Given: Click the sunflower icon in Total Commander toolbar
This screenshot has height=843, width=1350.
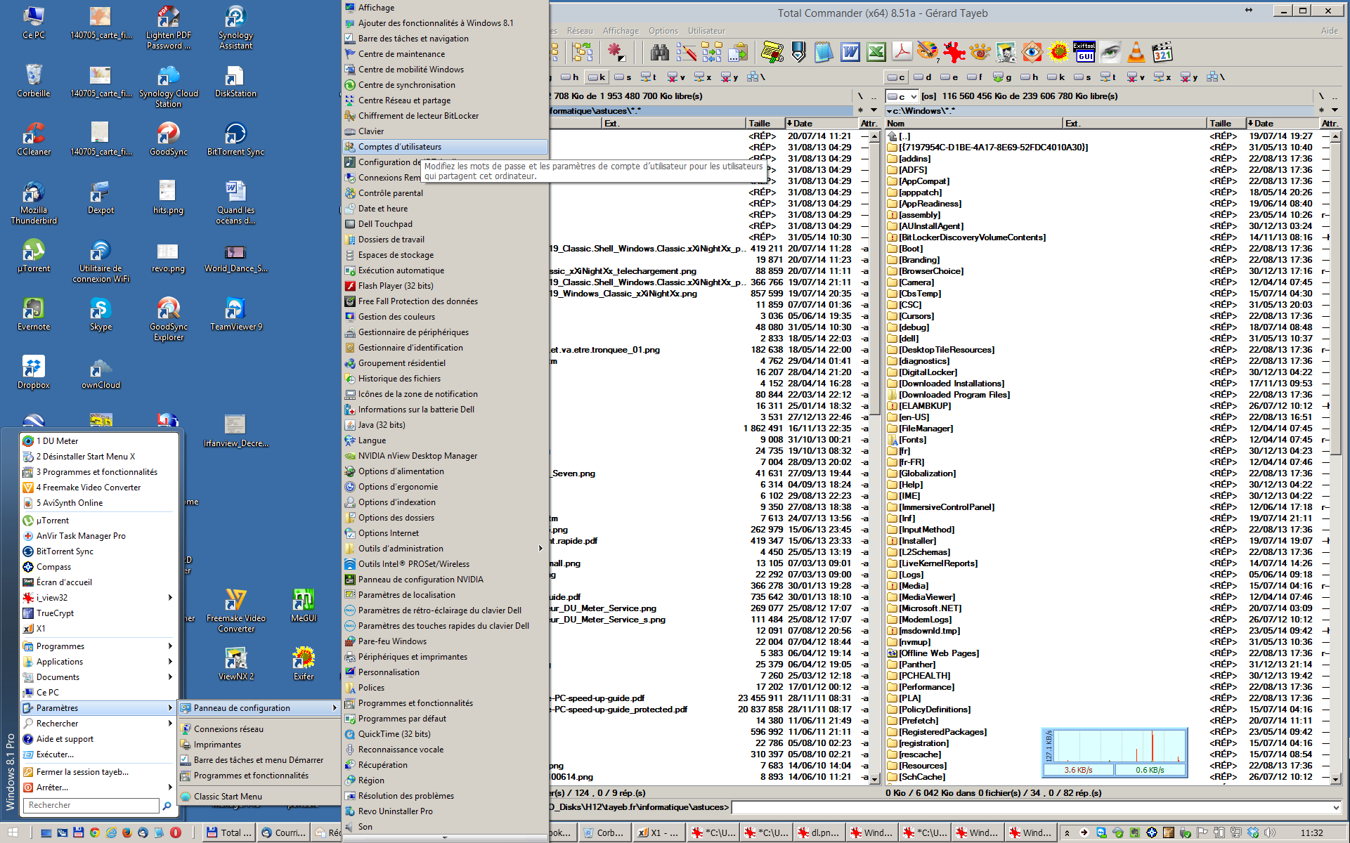Looking at the screenshot, I should 1058,52.
